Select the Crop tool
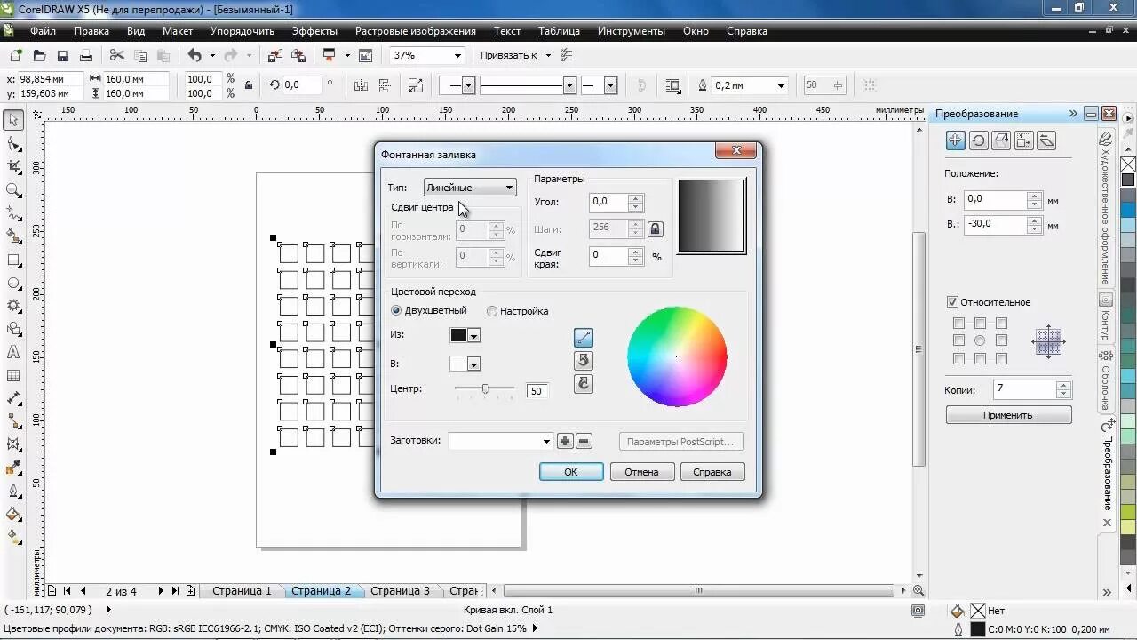 point(13,166)
